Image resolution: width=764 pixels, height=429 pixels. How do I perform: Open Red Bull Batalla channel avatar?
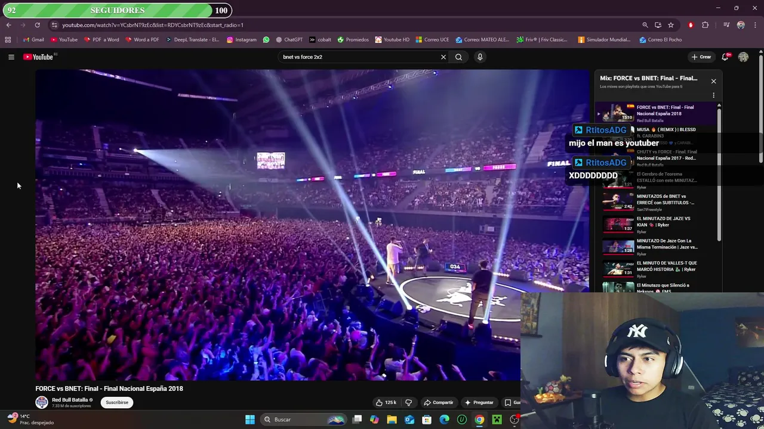point(42,402)
